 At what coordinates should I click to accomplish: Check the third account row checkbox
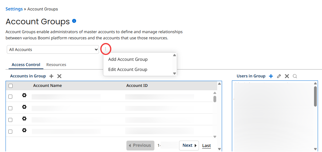click(x=10, y=120)
